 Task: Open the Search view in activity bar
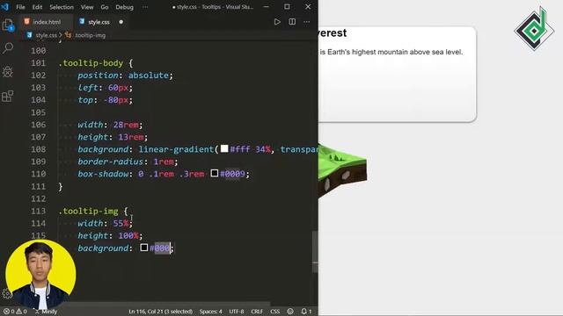coord(8,47)
